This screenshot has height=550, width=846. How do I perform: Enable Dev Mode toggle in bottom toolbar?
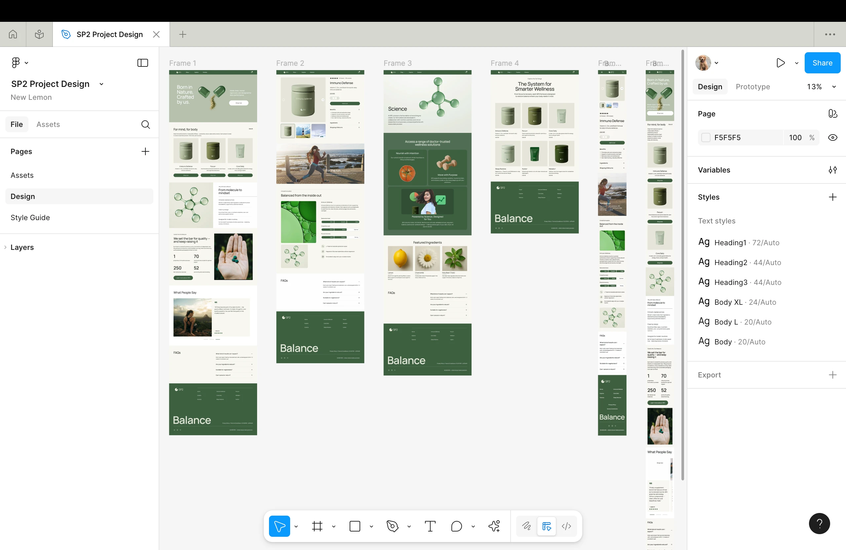tap(546, 526)
